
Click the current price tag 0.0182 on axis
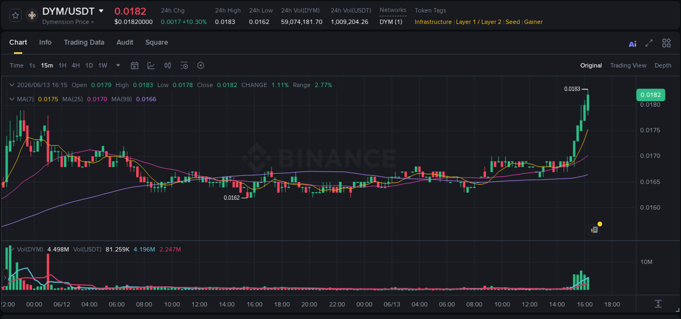[650, 95]
